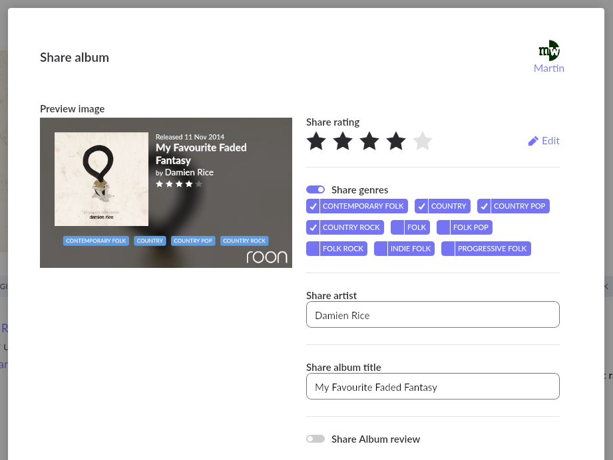Click the roon logo in preview image
Viewport: 613px width, 460px height.
point(267,257)
